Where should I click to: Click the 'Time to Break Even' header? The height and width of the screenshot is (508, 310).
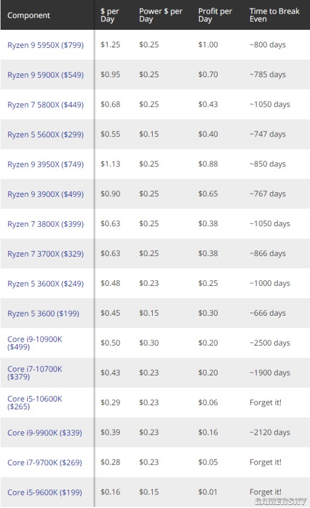[274, 15]
